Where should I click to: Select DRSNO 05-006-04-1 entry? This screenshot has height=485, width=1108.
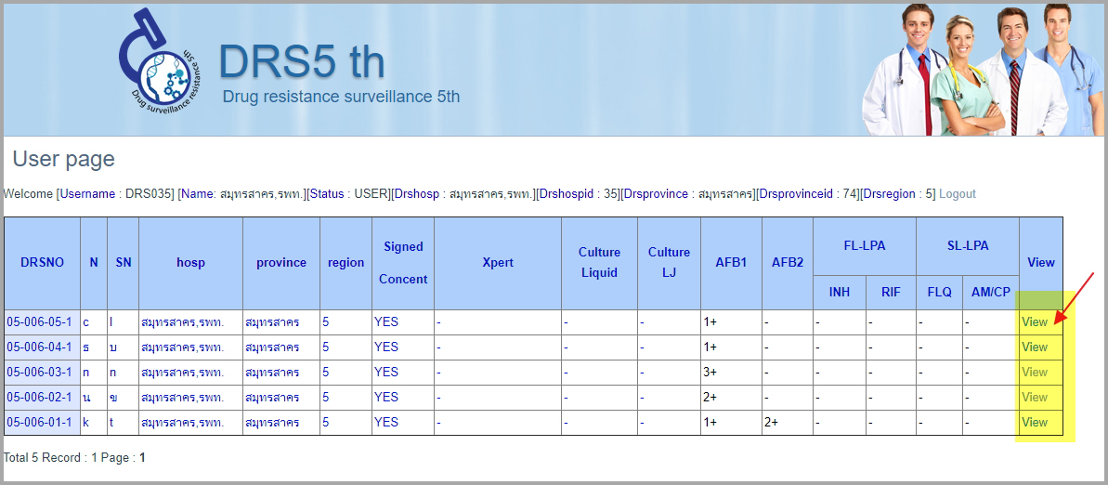[39, 347]
